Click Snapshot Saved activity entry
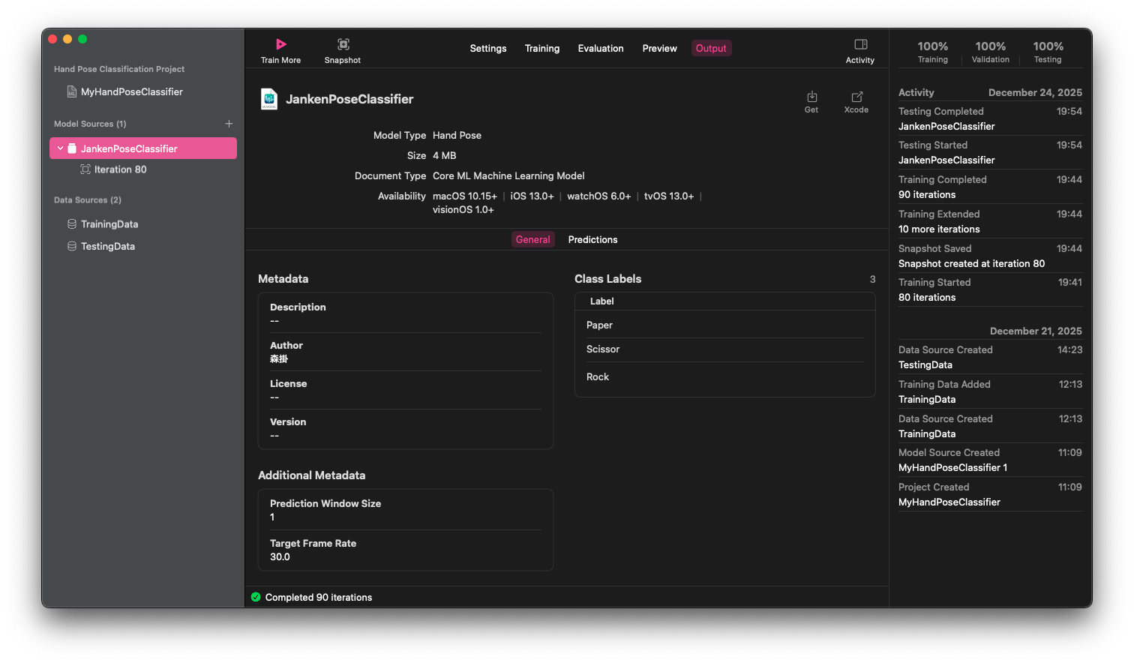 point(990,256)
